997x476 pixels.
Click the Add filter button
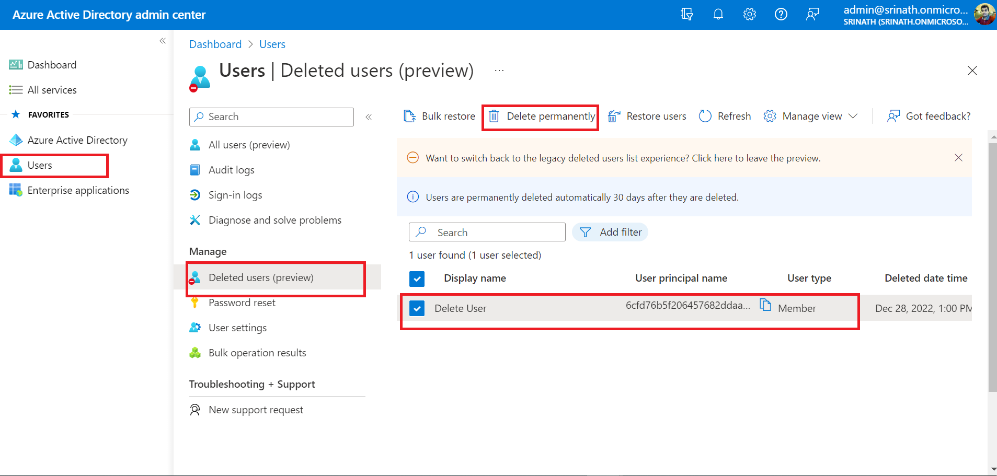click(x=610, y=232)
